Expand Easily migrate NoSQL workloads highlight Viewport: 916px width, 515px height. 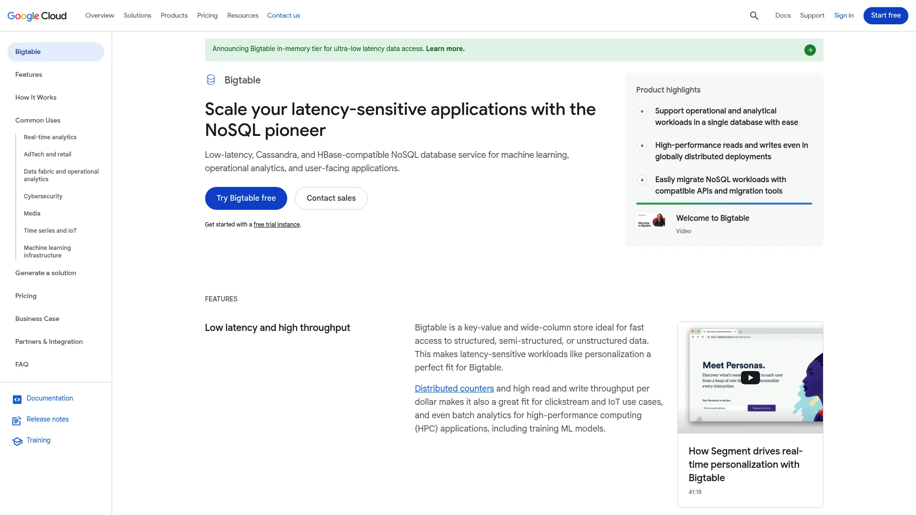[x=642, y=180]
